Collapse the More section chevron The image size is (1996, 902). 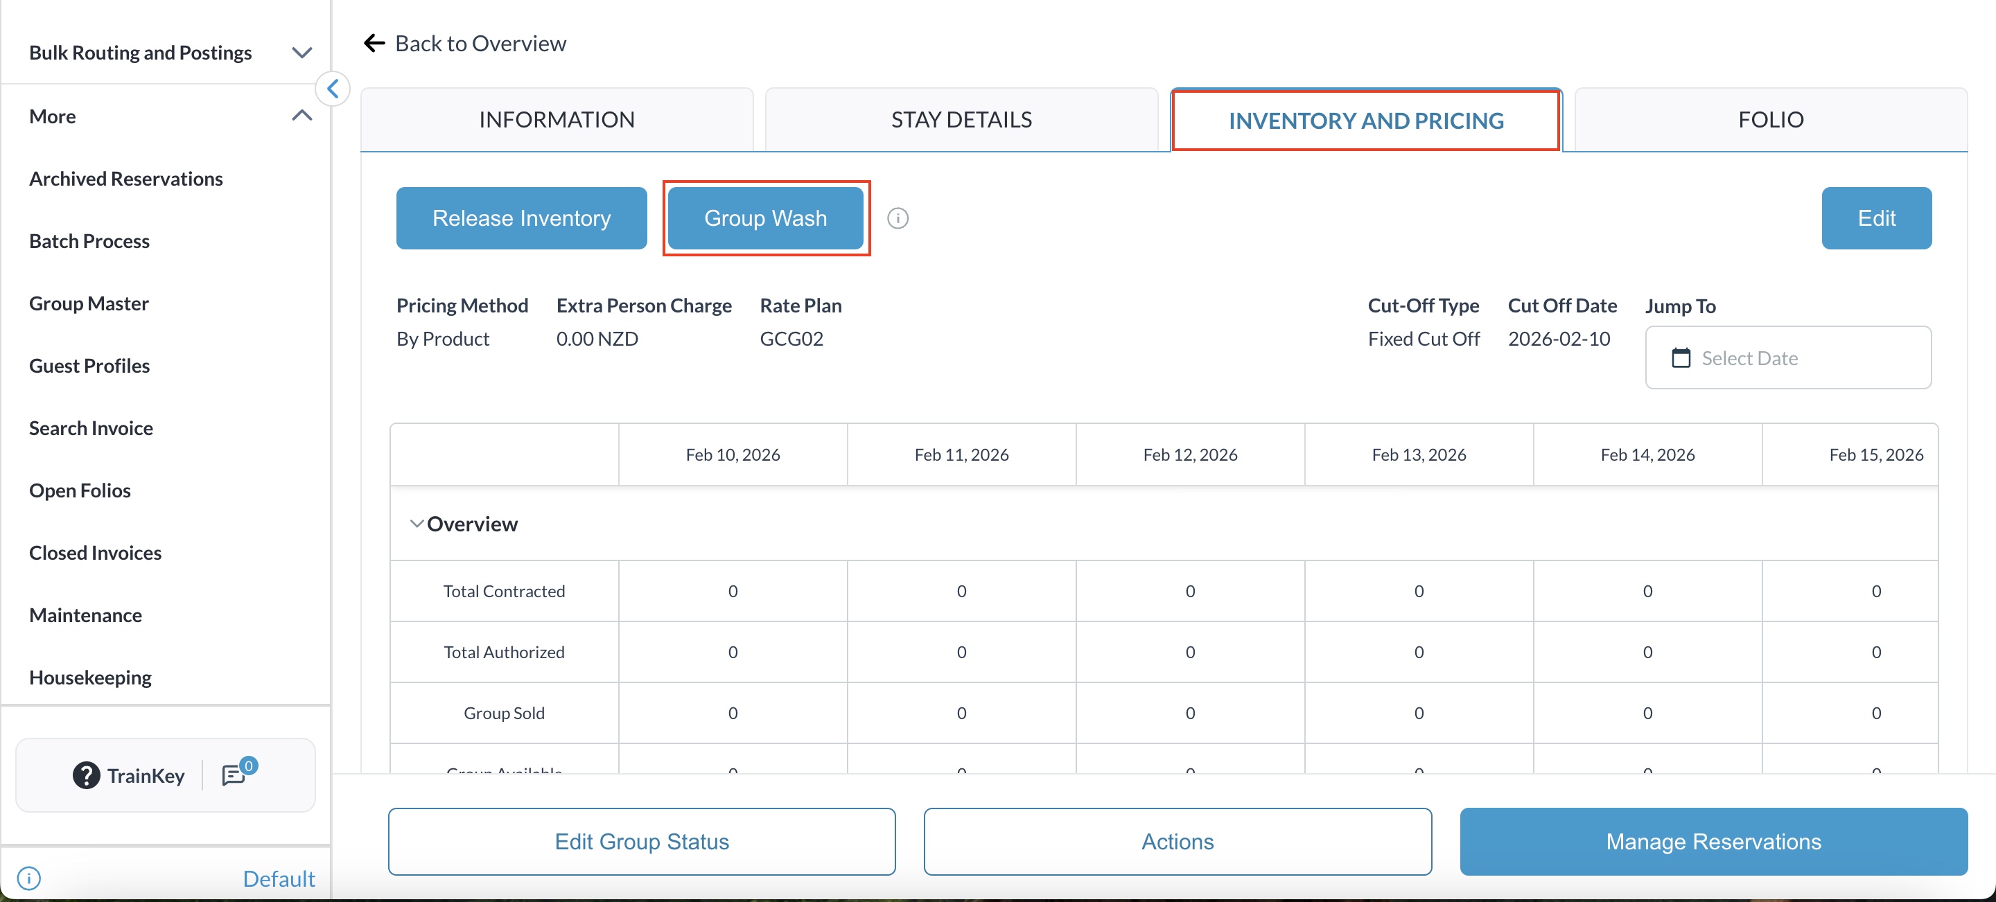pyautogui.click(x=301, y=116)
